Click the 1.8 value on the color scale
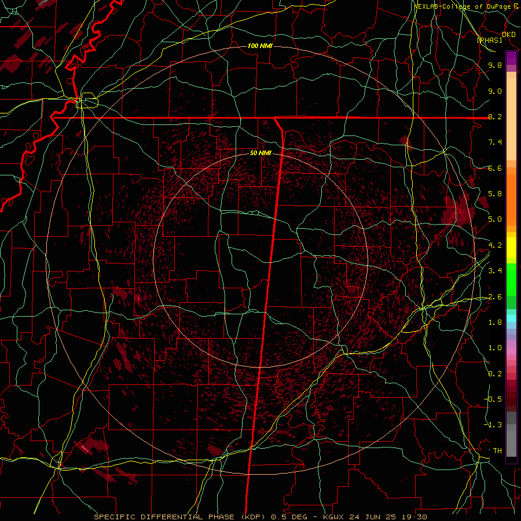The width and height of the screenshot is (521, 521). pos(495,322)
